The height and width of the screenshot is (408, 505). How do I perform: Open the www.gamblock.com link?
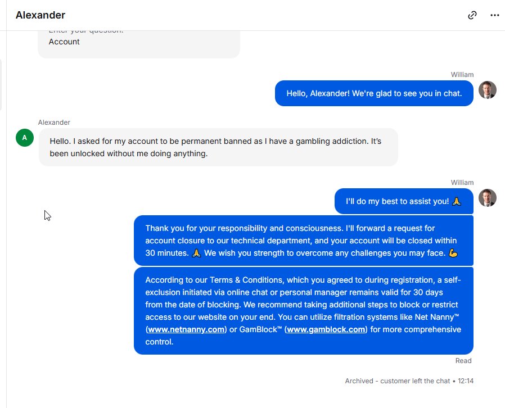(326, 329)
